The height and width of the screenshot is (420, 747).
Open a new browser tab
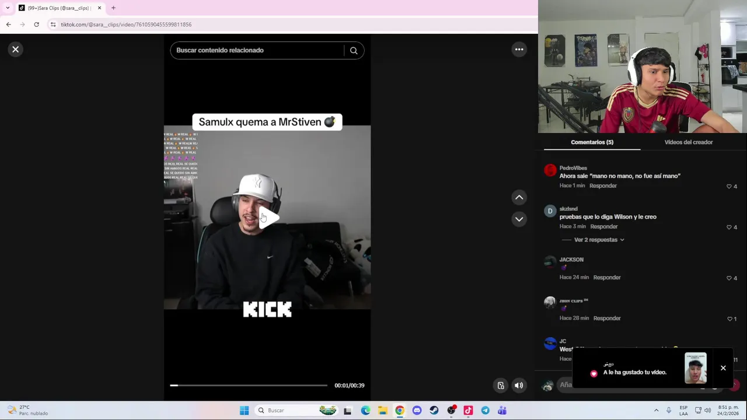(113, 8)
